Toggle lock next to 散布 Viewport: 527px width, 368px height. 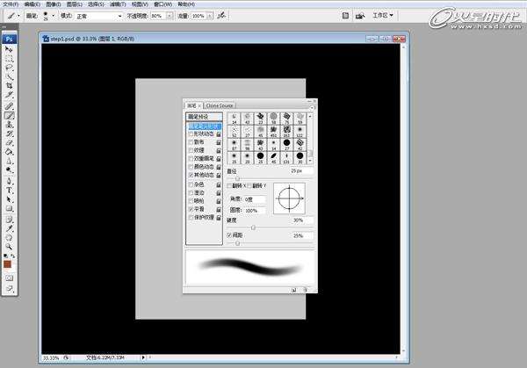click(x=219, y=142)
